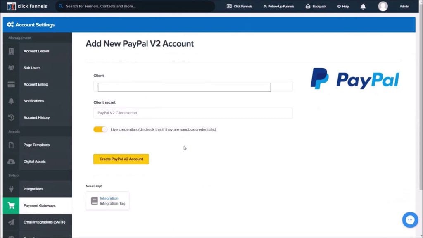This screenshot has width=423, height=238.
Task: Open the Click Funnels top navigation menu
Action: click(239, 7)
